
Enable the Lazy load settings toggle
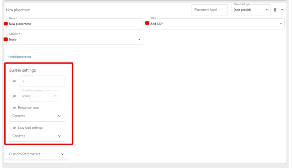(x=13, y=127)
